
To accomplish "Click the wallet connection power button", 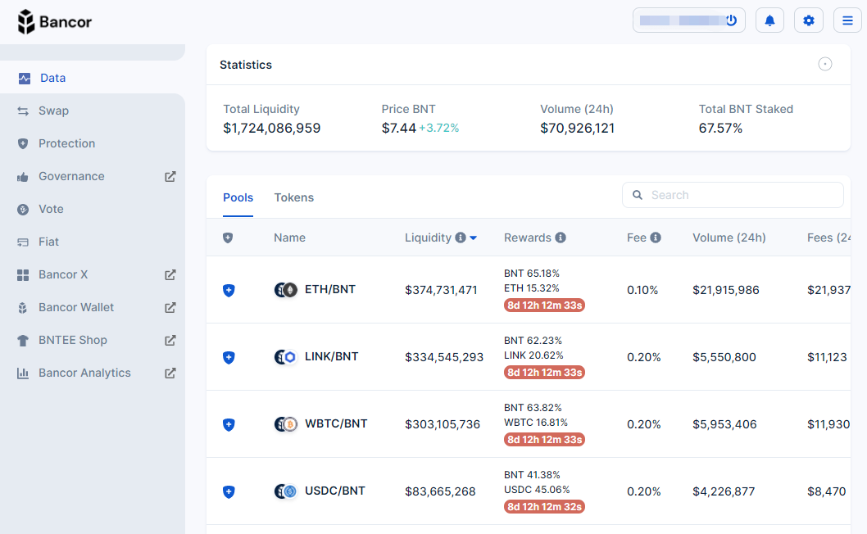I will [731, 20].
